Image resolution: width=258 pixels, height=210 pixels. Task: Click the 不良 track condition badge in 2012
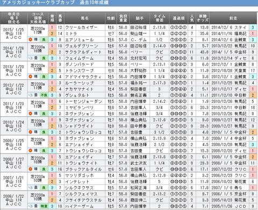(x=44, y=95)
